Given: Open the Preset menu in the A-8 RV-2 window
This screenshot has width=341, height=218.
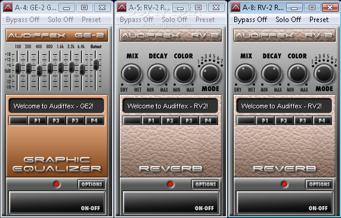Looking at the screenshot, I should pyautogui.click(x=319, y=20).
